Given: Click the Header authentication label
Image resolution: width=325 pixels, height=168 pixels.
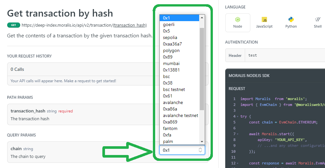Looking at the screenshot, I should coord(235,55).
